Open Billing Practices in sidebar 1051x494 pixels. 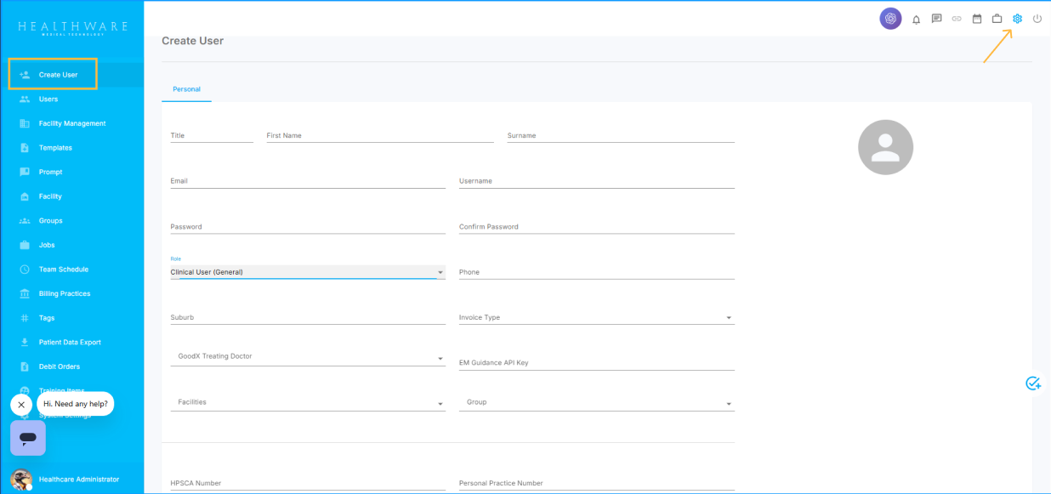pos(65,293)
